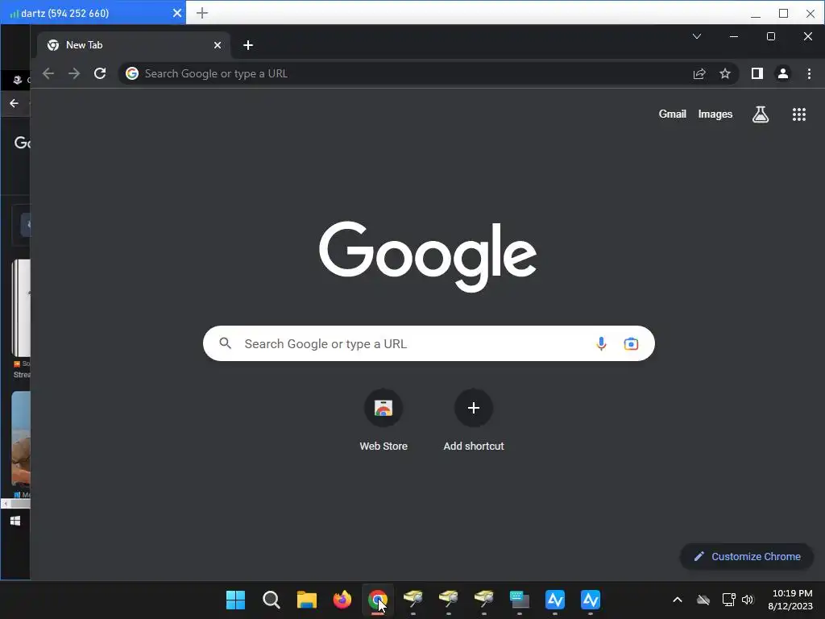Bookmark this tab with the star icon
825x619 pixels.
point(725,73)
